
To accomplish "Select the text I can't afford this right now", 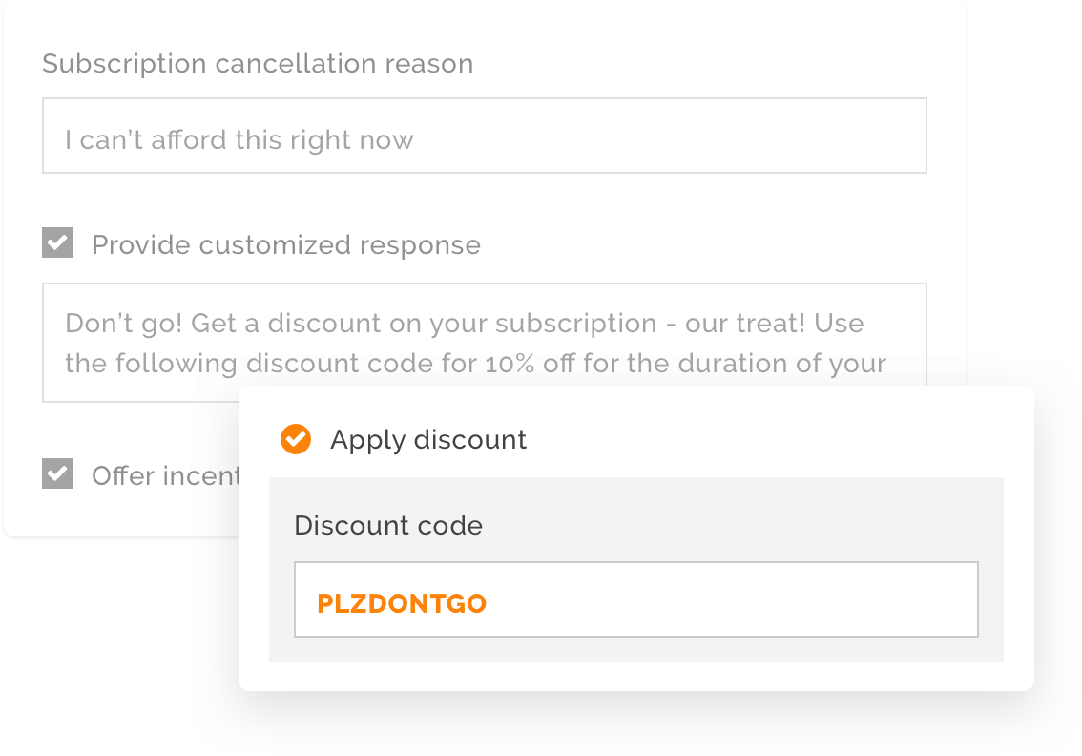I will (x=239, y=138).
